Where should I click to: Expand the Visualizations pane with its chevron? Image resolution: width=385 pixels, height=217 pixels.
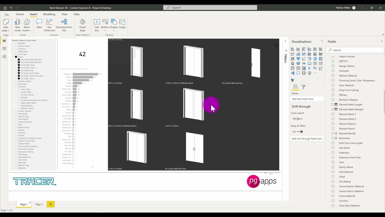tap(322, 42)
